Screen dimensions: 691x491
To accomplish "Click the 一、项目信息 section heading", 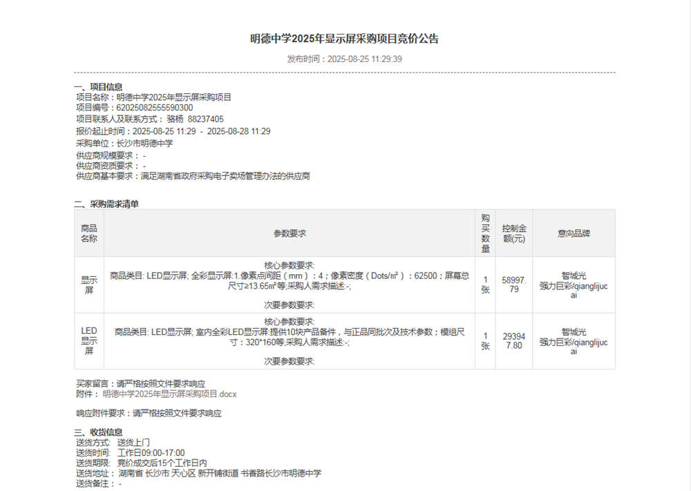I will pos(98,87).
